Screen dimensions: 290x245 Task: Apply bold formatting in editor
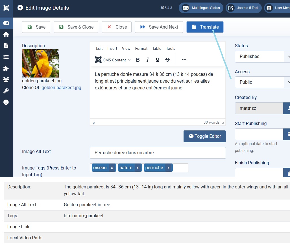138,60
